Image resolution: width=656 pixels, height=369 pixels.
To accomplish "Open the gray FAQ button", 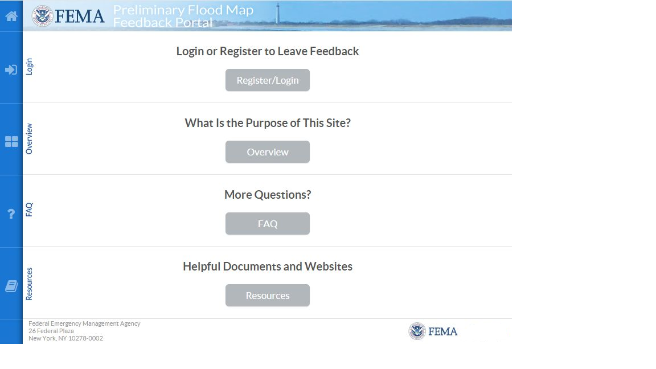I will tap(268, 224).
